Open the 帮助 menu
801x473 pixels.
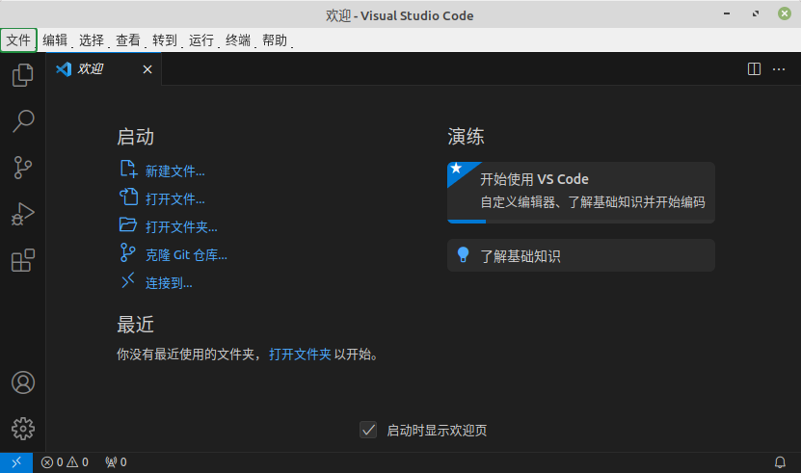point(275,39)
